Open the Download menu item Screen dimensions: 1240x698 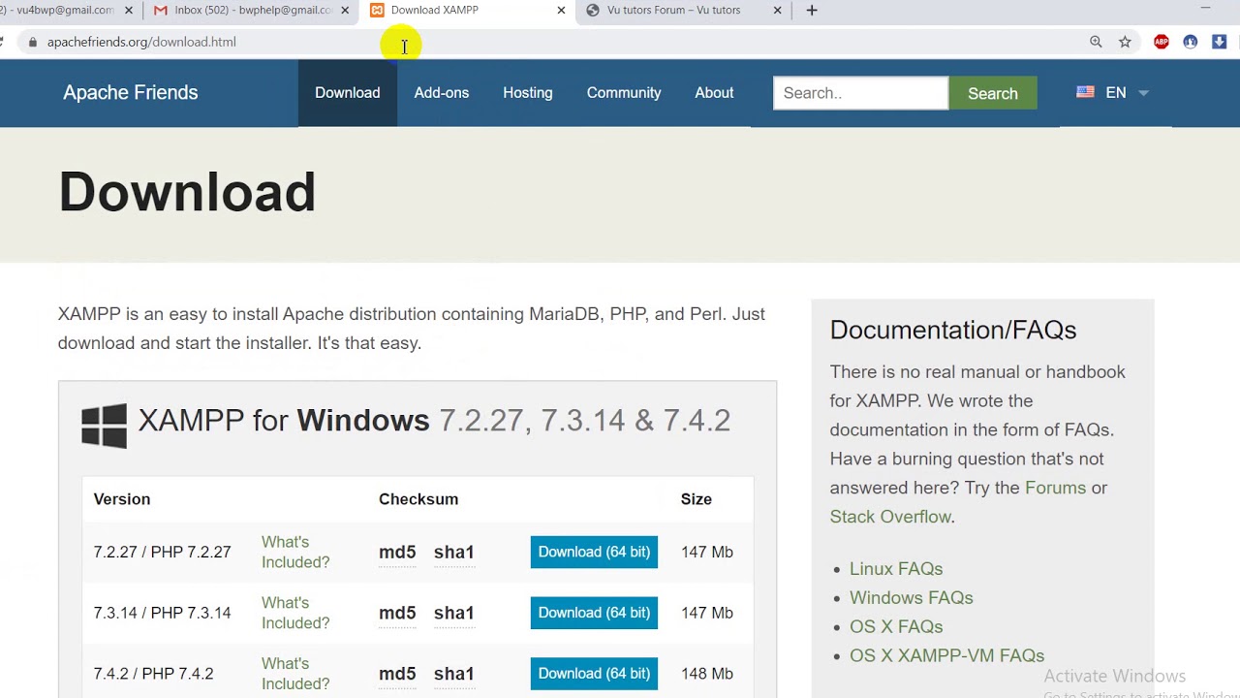point(347,93)
